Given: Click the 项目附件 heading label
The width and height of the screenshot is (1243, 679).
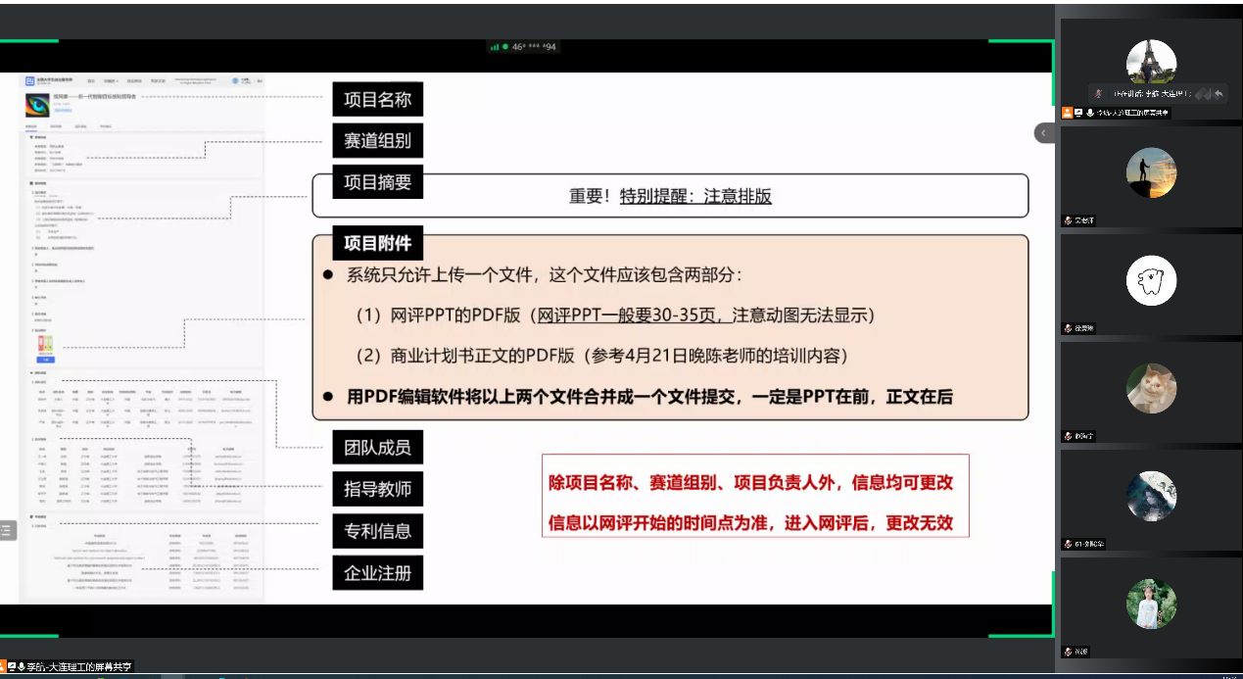Looking at the screenshot, I should click(x=377, y=243).
